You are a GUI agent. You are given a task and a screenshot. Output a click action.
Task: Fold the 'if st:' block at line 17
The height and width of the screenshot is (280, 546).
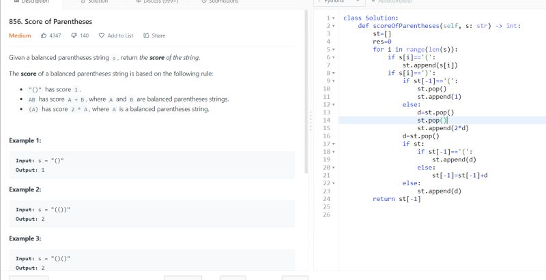pos(334,144)
